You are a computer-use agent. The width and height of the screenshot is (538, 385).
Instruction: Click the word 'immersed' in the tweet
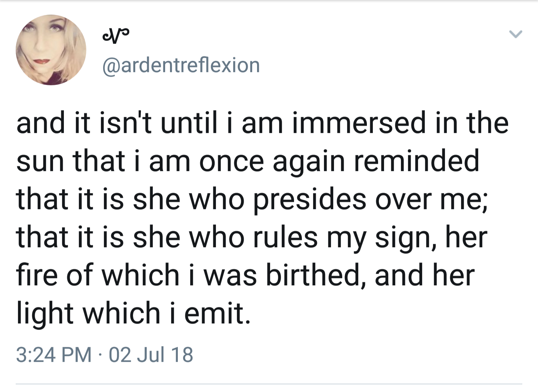coord(359,123)
